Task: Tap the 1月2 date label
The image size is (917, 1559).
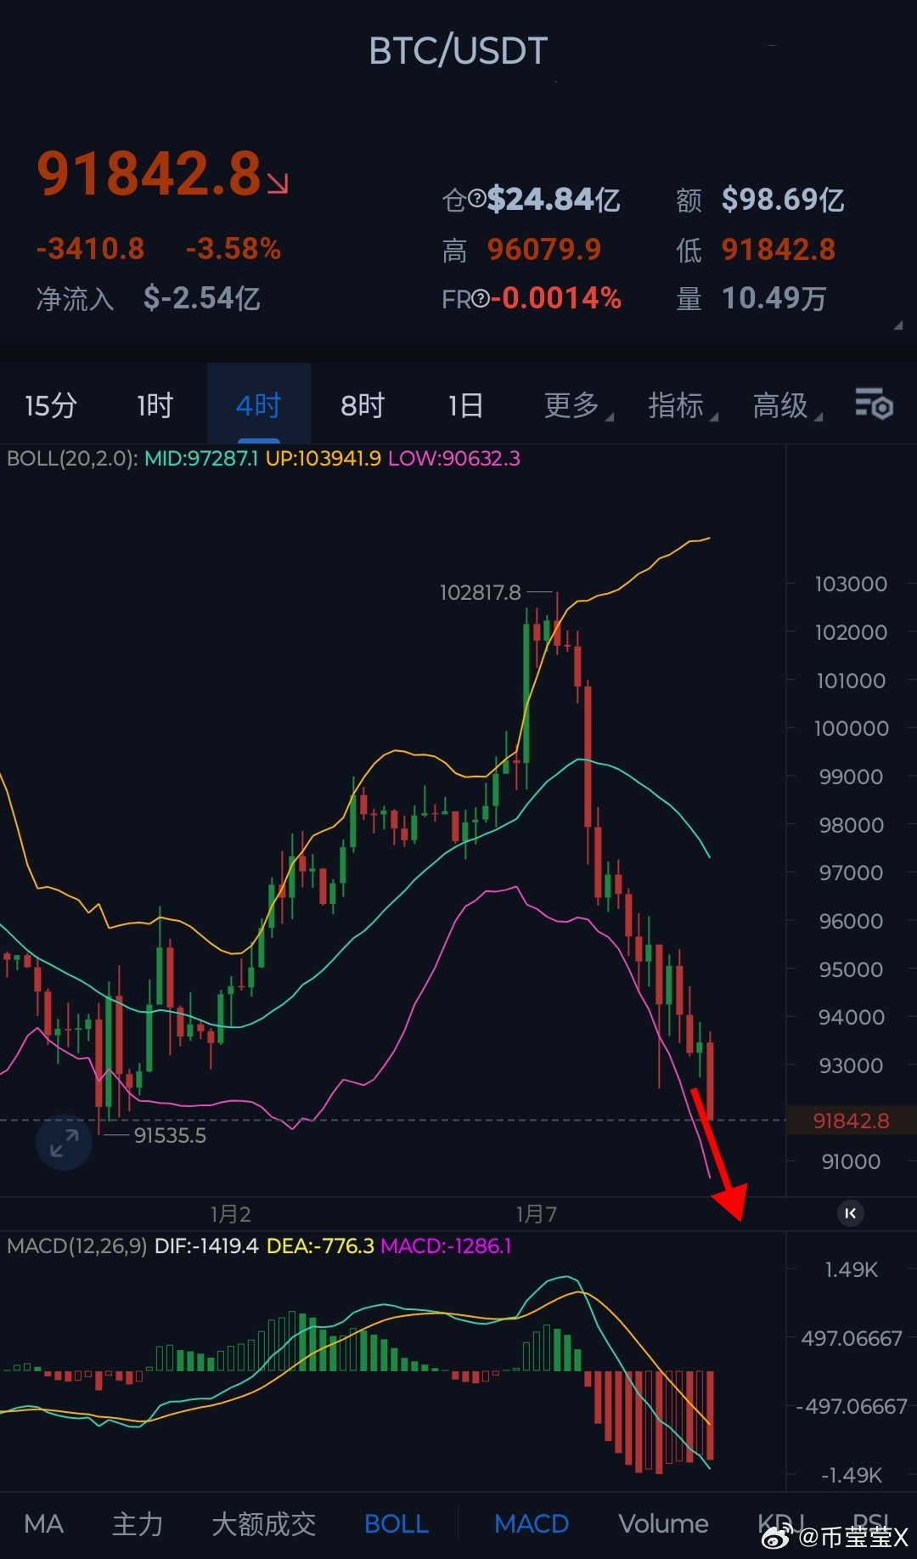Action: 230,1214
